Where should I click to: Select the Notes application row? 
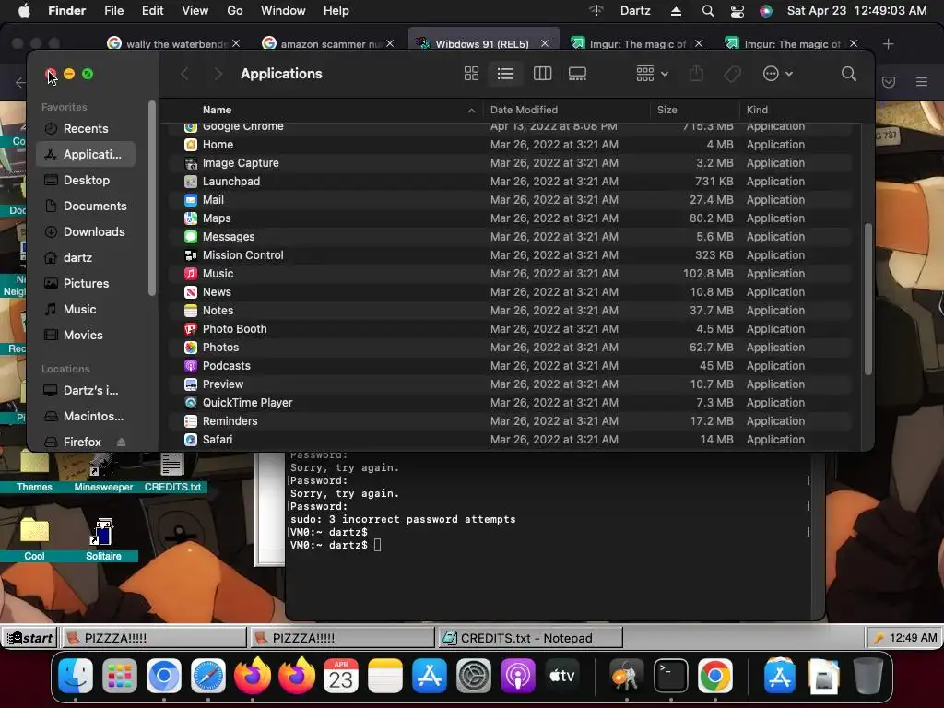(x=510, y=311)
